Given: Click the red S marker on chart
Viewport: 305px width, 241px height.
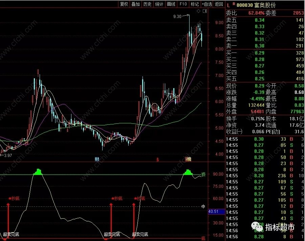Looking at the screenshot, I should [x=157, y=160].
